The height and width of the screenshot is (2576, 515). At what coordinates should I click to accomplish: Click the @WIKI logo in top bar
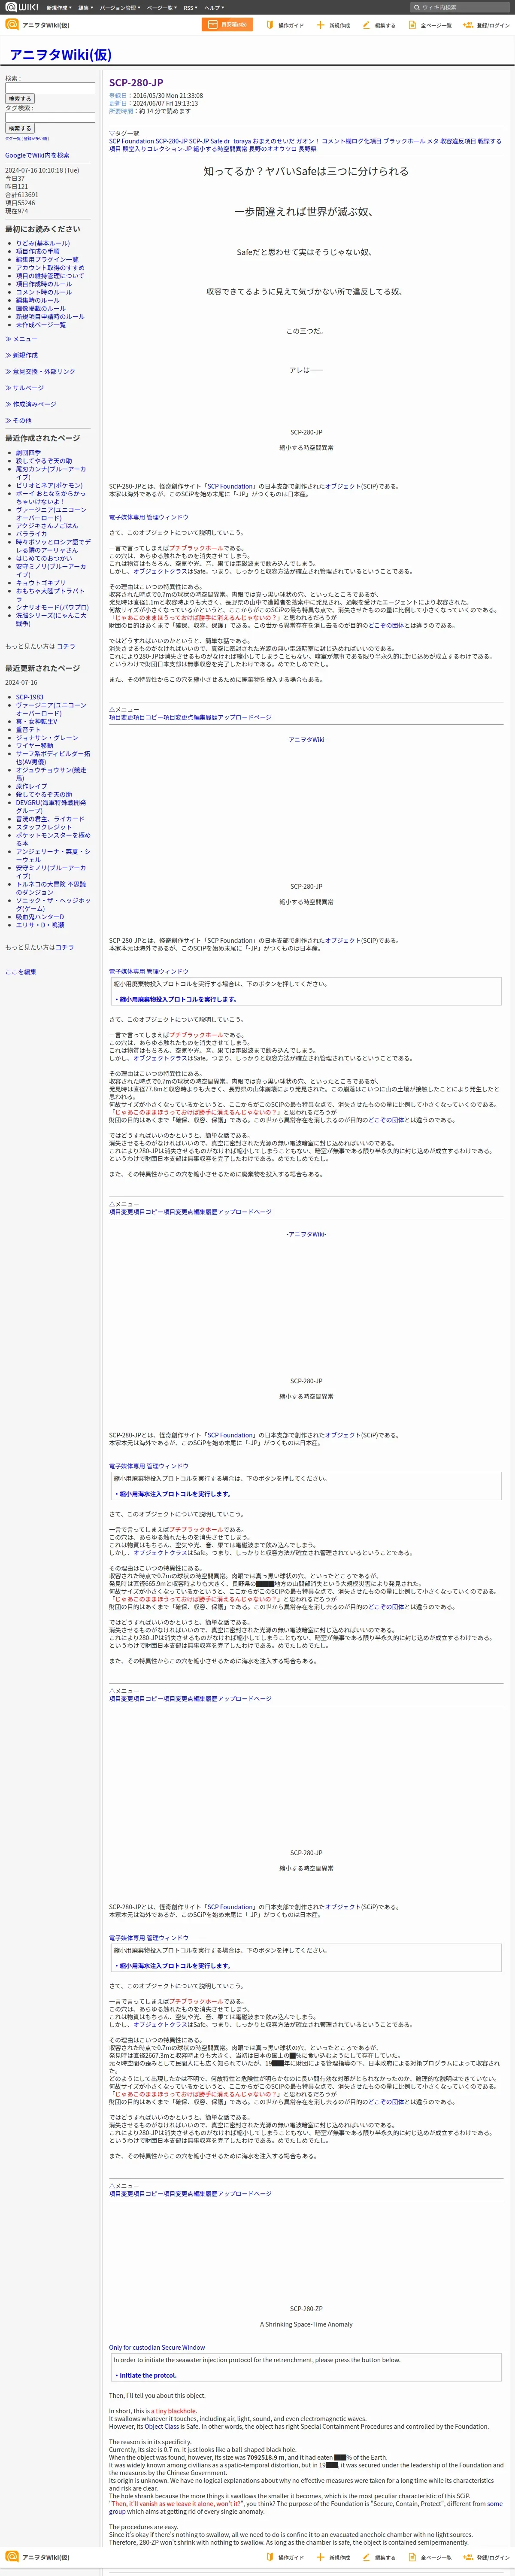tap(21, 7)
